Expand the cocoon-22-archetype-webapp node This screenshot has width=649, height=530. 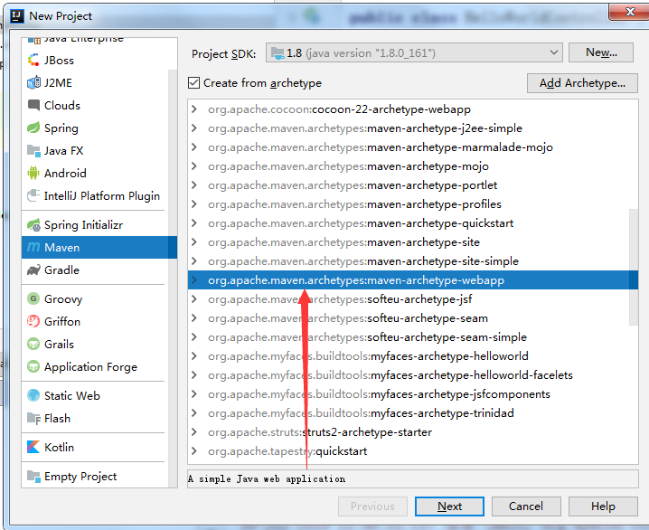pos(194,109)
